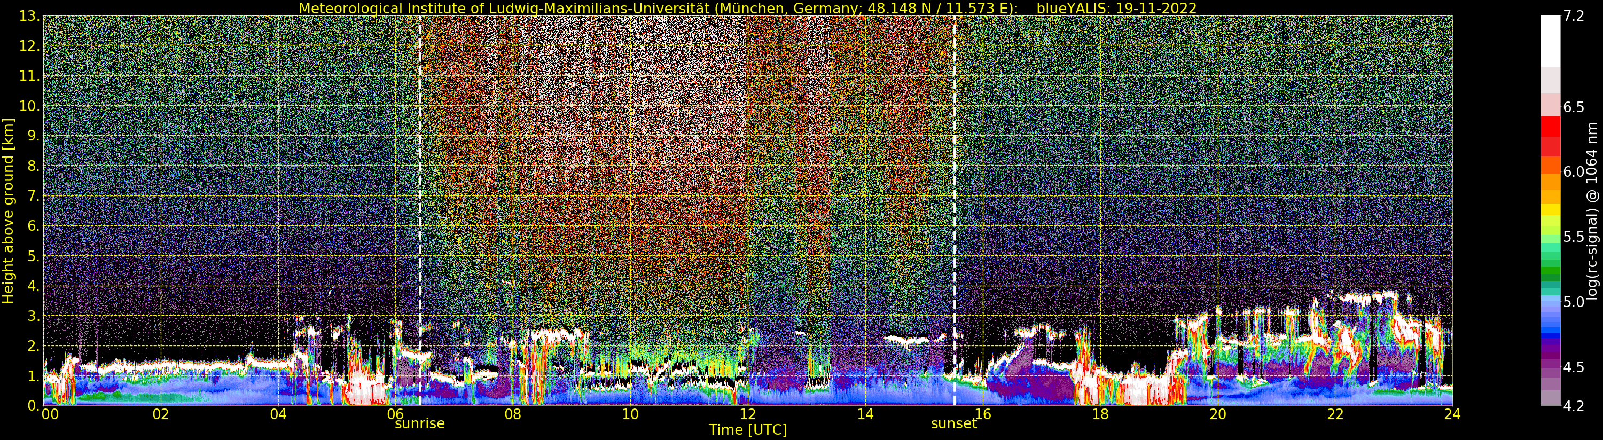The width and height of the screenshot is (1603, 440).
Task: Click the 7. tick label on height axis
Action: pyautogui.click(x=34, y=197)
